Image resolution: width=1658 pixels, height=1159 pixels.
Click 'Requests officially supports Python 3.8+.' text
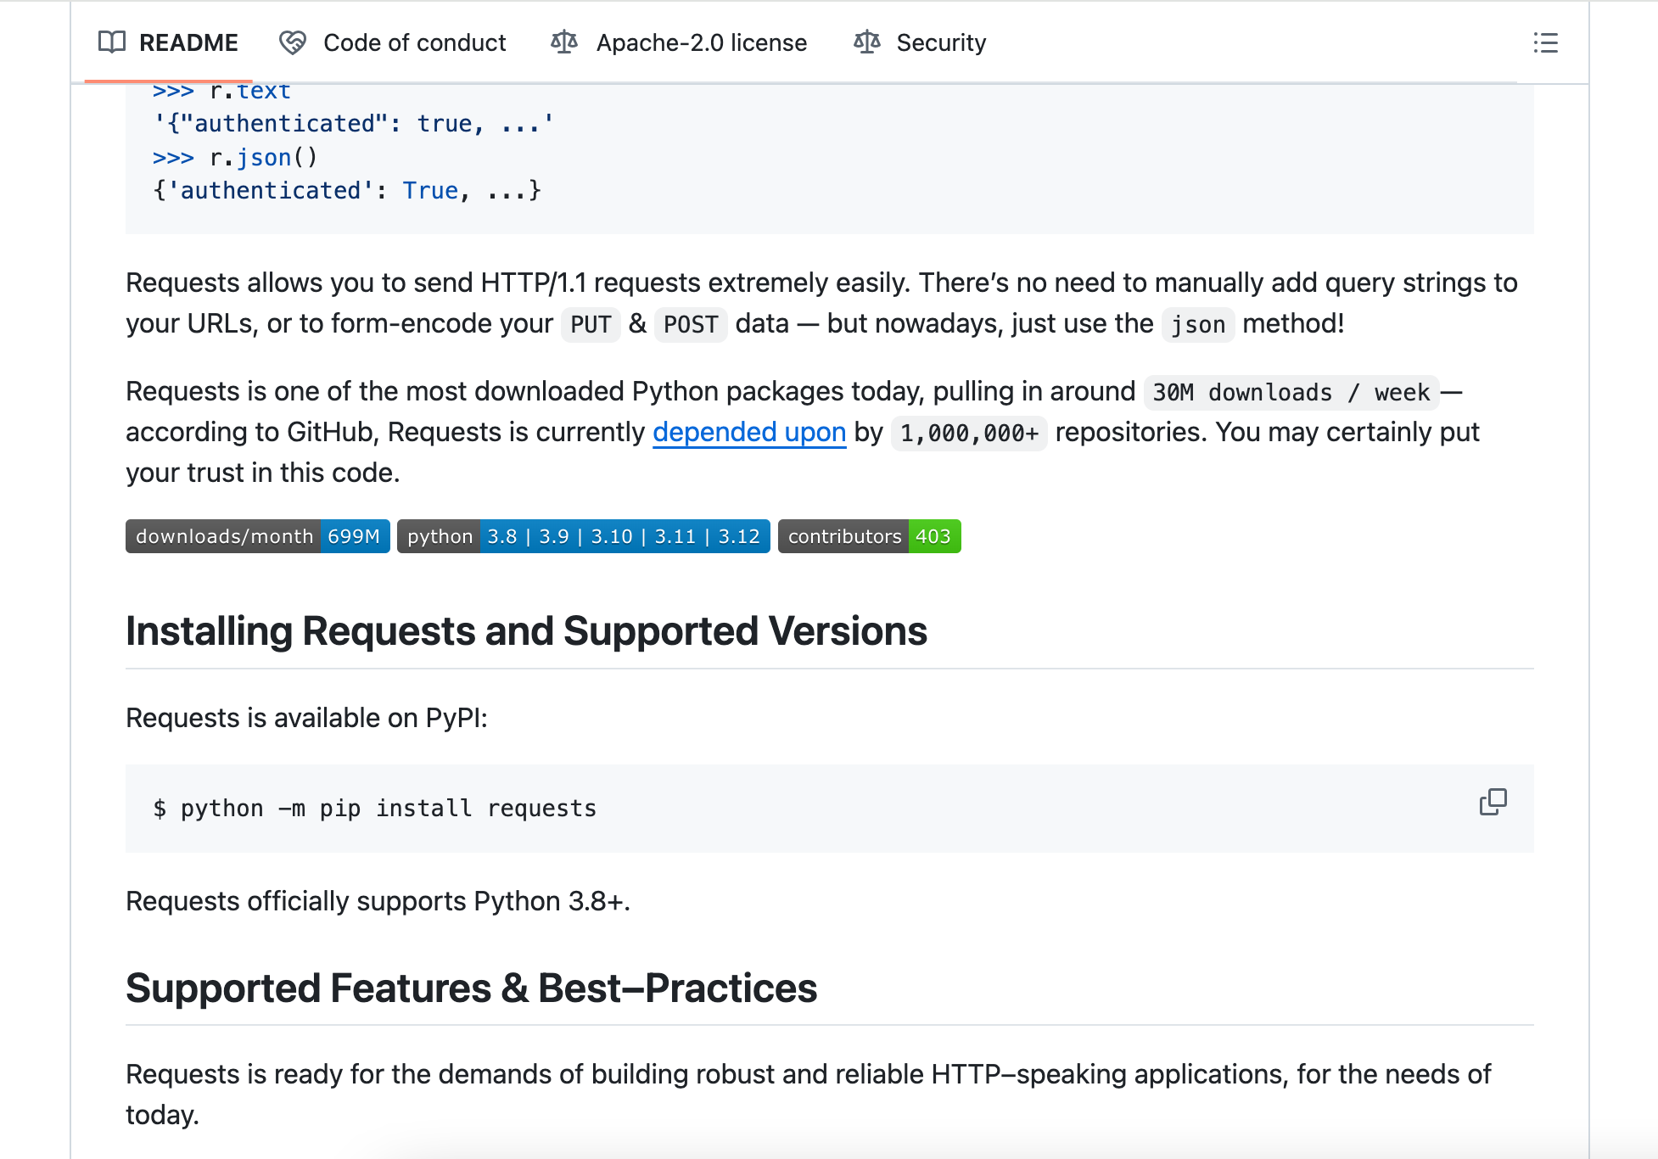click(x=378, y=901)
